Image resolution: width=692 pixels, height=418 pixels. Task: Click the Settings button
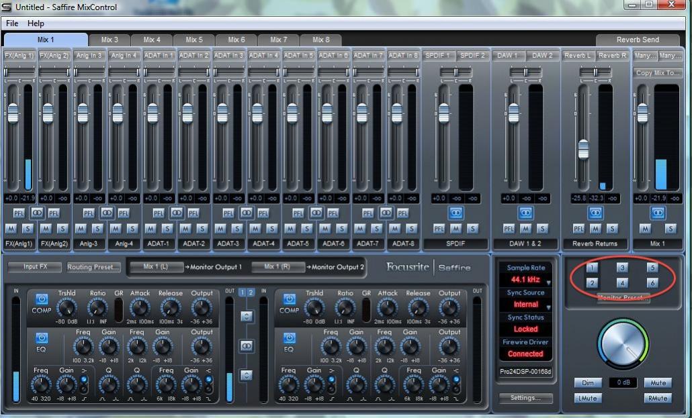click(525, 398)
